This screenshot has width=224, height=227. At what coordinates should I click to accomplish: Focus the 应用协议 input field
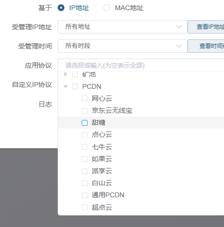click(x=141, y=65)
